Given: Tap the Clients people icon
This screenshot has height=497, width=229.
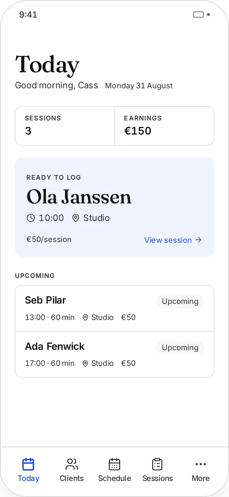Looking at the screenshot, I should click(71, 464).
